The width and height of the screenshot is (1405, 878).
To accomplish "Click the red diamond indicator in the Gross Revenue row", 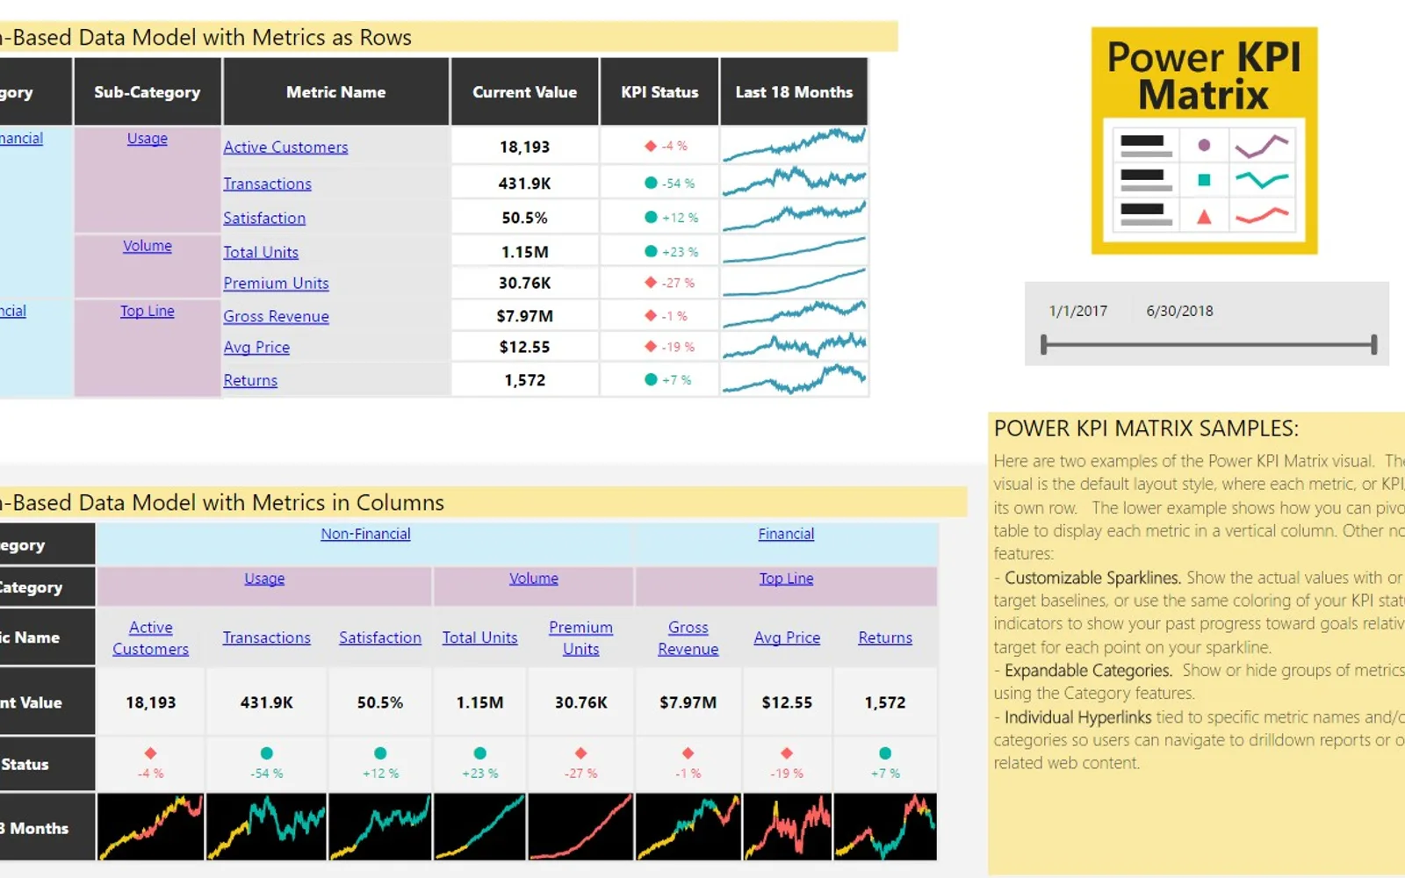I will [651, 315].
